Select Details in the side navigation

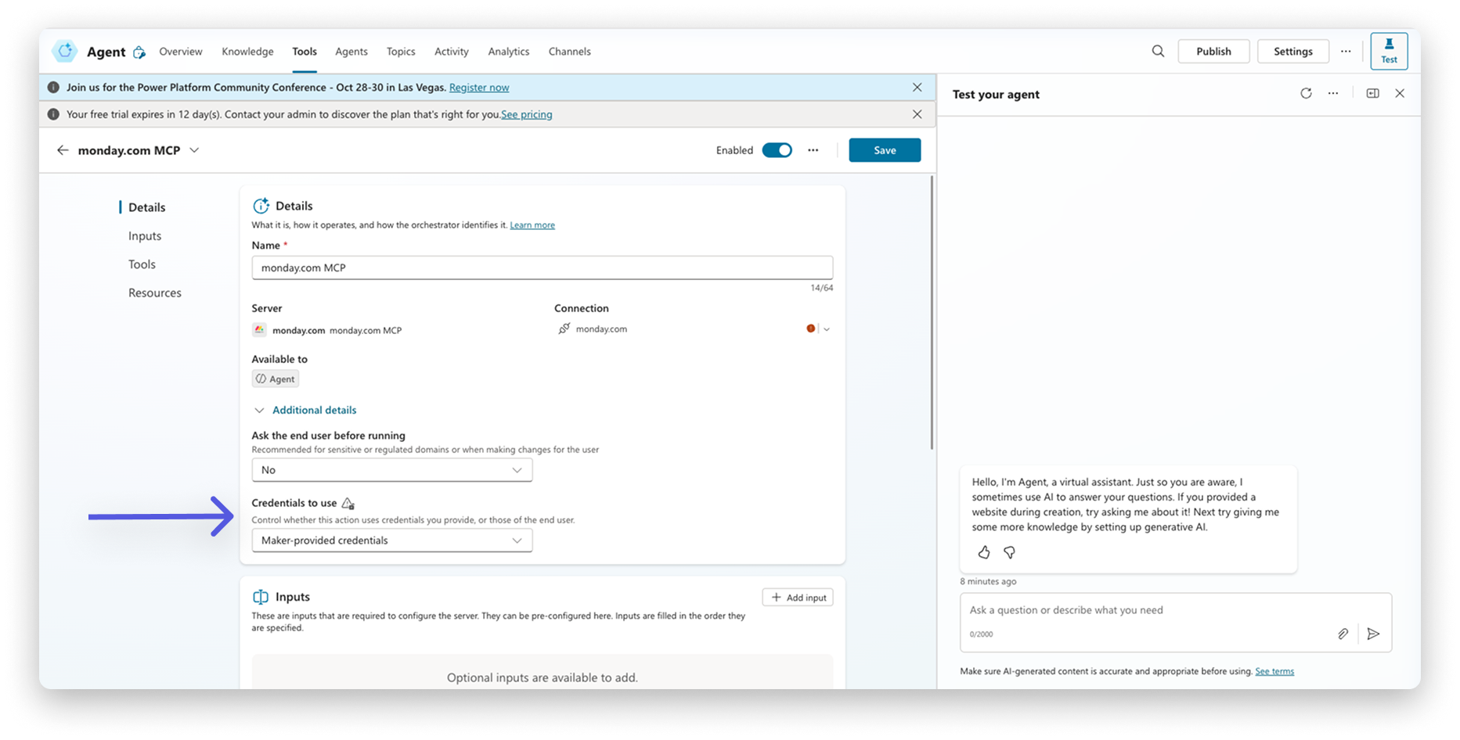pyautogui.click(x=147, y=207)
